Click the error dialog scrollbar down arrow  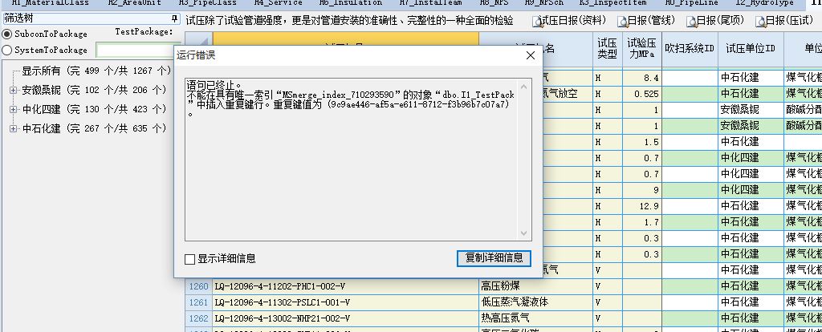point(523,233)
